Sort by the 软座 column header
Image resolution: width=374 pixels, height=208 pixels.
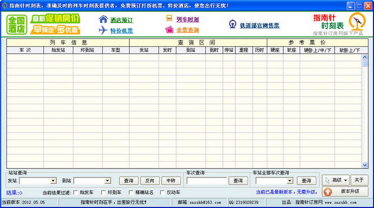(x=292, y=50)
